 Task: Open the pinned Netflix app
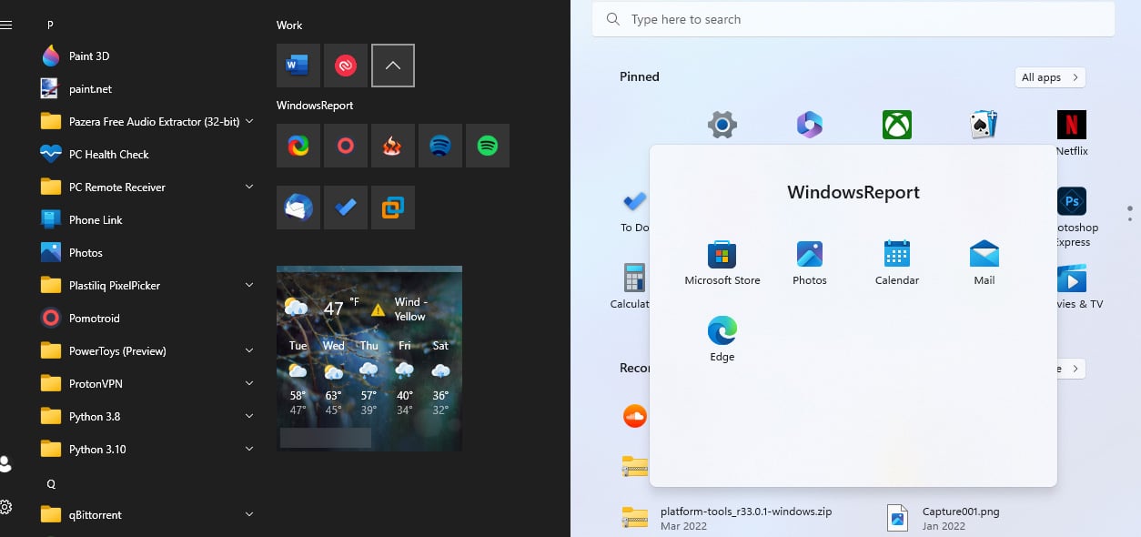pos(1072,132)
